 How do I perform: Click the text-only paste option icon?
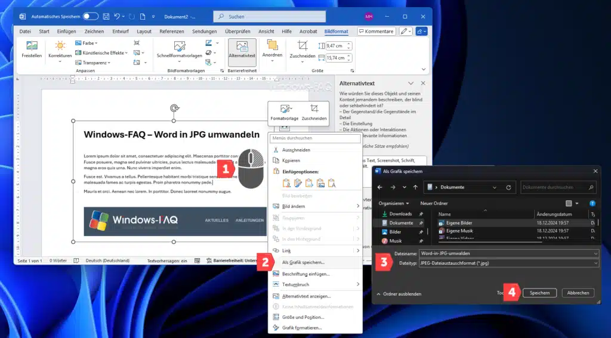click(332, 183)
